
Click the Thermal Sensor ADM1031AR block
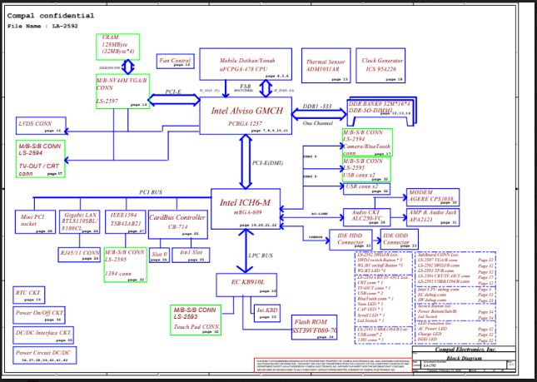click(x=326, y=66)
